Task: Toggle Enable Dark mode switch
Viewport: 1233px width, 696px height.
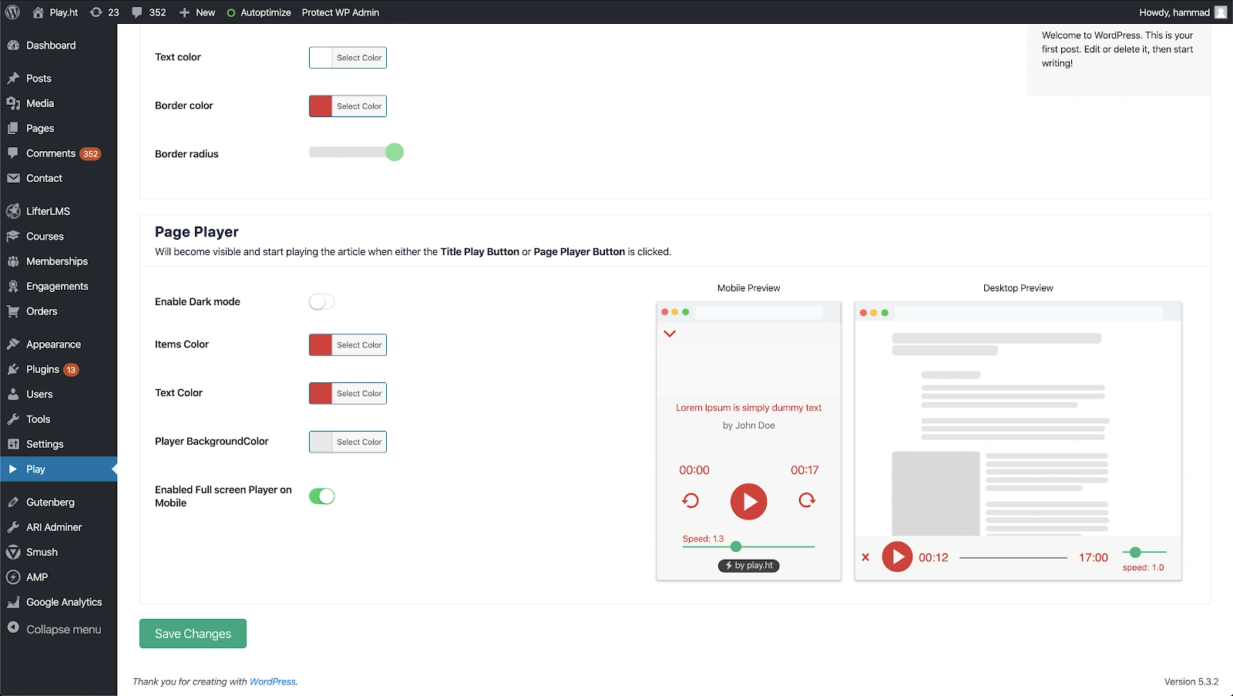Action: pyautogui.click(x=322, y=302)
